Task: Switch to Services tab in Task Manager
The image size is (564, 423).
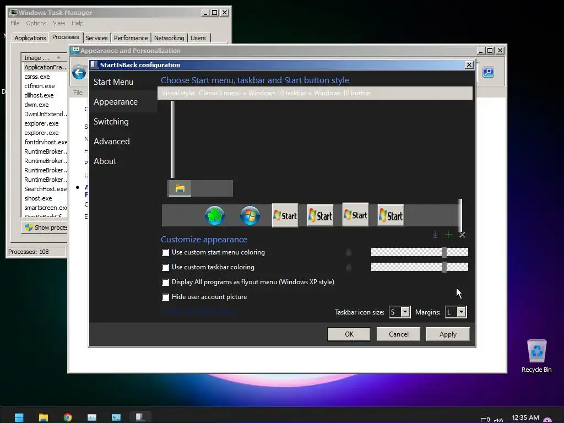Action: pos(96,38)
